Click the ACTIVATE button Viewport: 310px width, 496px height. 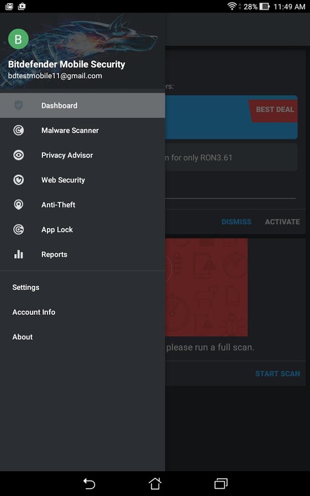point(282,222)
